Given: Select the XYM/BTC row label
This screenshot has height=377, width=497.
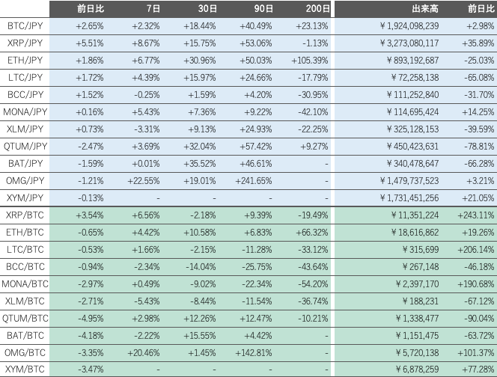Looking at the screenshot, I should click(x=25, y=370).
